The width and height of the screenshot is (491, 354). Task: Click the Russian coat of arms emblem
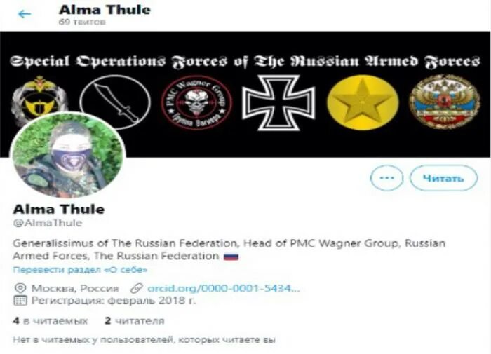pyautogui.click(x=444, y=102)
